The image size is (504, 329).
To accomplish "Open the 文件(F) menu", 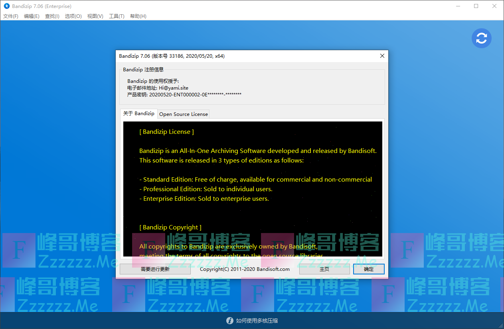I will click(11, 16).
